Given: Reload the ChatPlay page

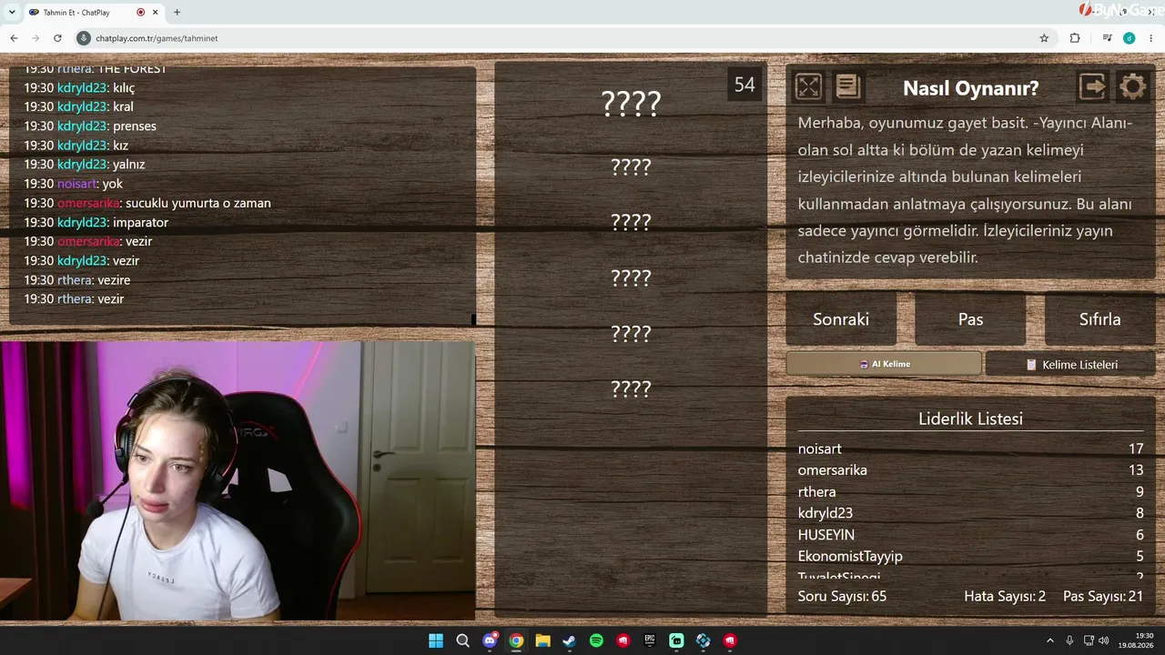Looking at the screenshot, I should [x=57, y=38].
